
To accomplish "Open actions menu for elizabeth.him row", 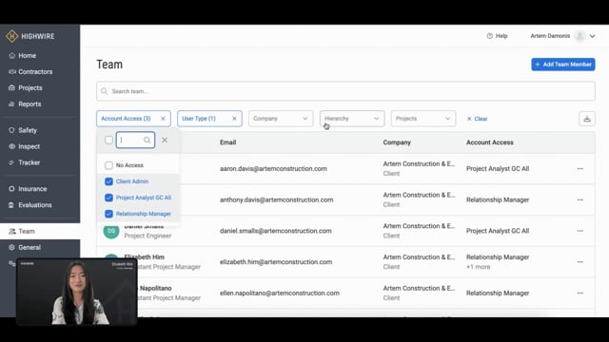I will [x=580, y=262].
